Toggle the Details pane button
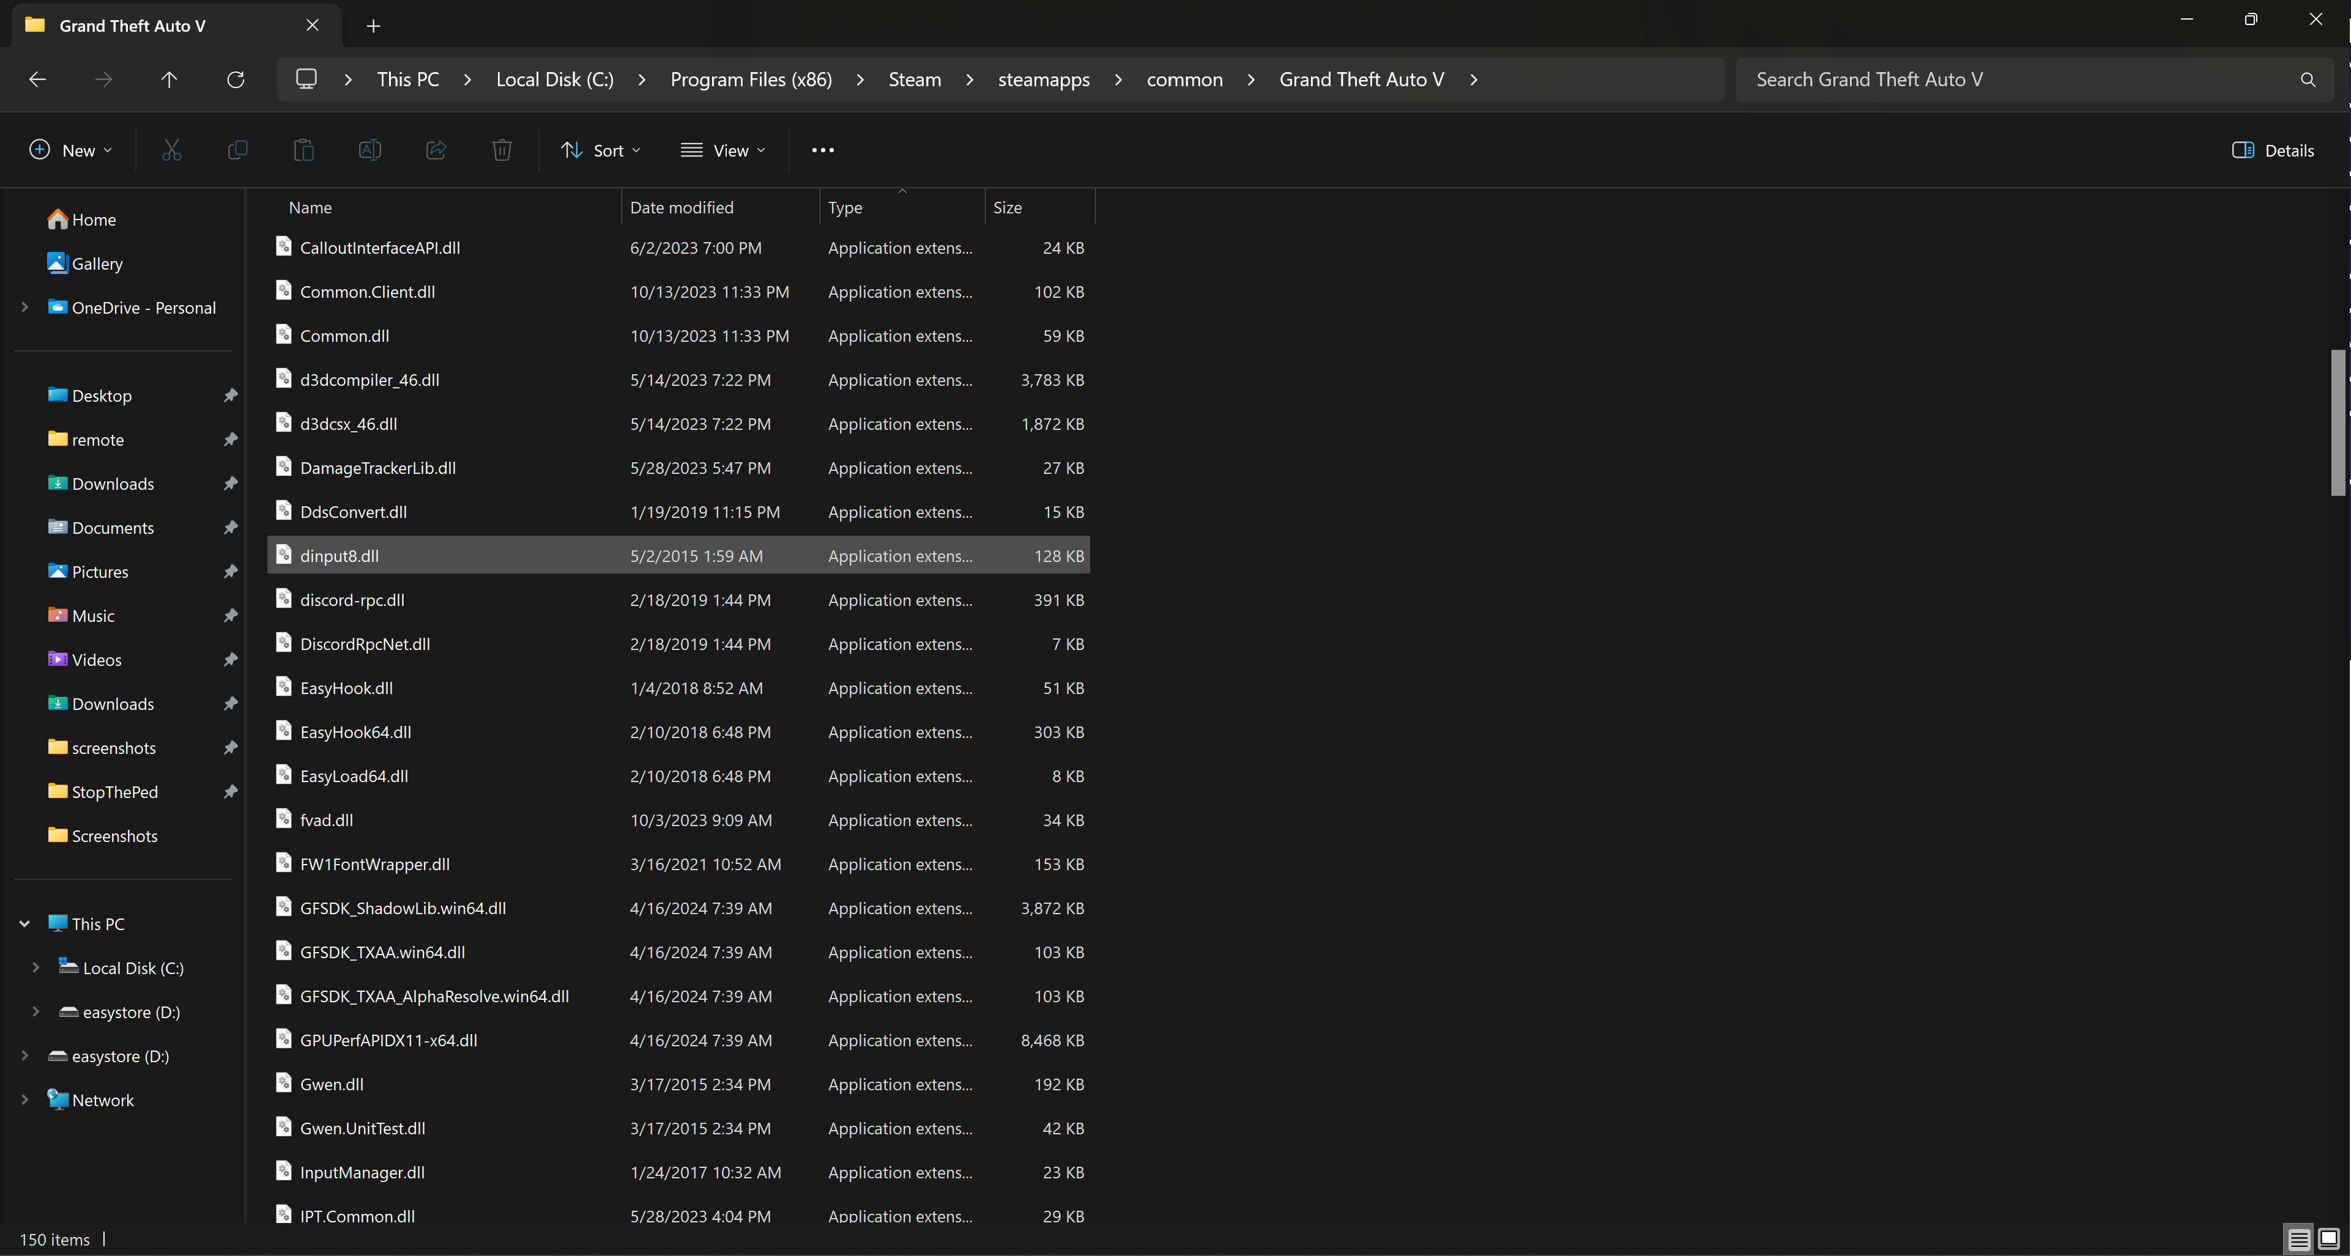 tap(2273, 150)
